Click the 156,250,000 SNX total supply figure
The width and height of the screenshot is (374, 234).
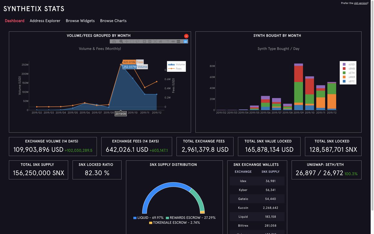click(x=38, y=173)
